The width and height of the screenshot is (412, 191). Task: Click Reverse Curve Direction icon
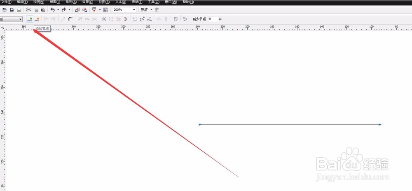pos(104,19)
